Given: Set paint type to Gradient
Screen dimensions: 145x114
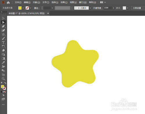Looking at the screenshot, I should 3,92.
